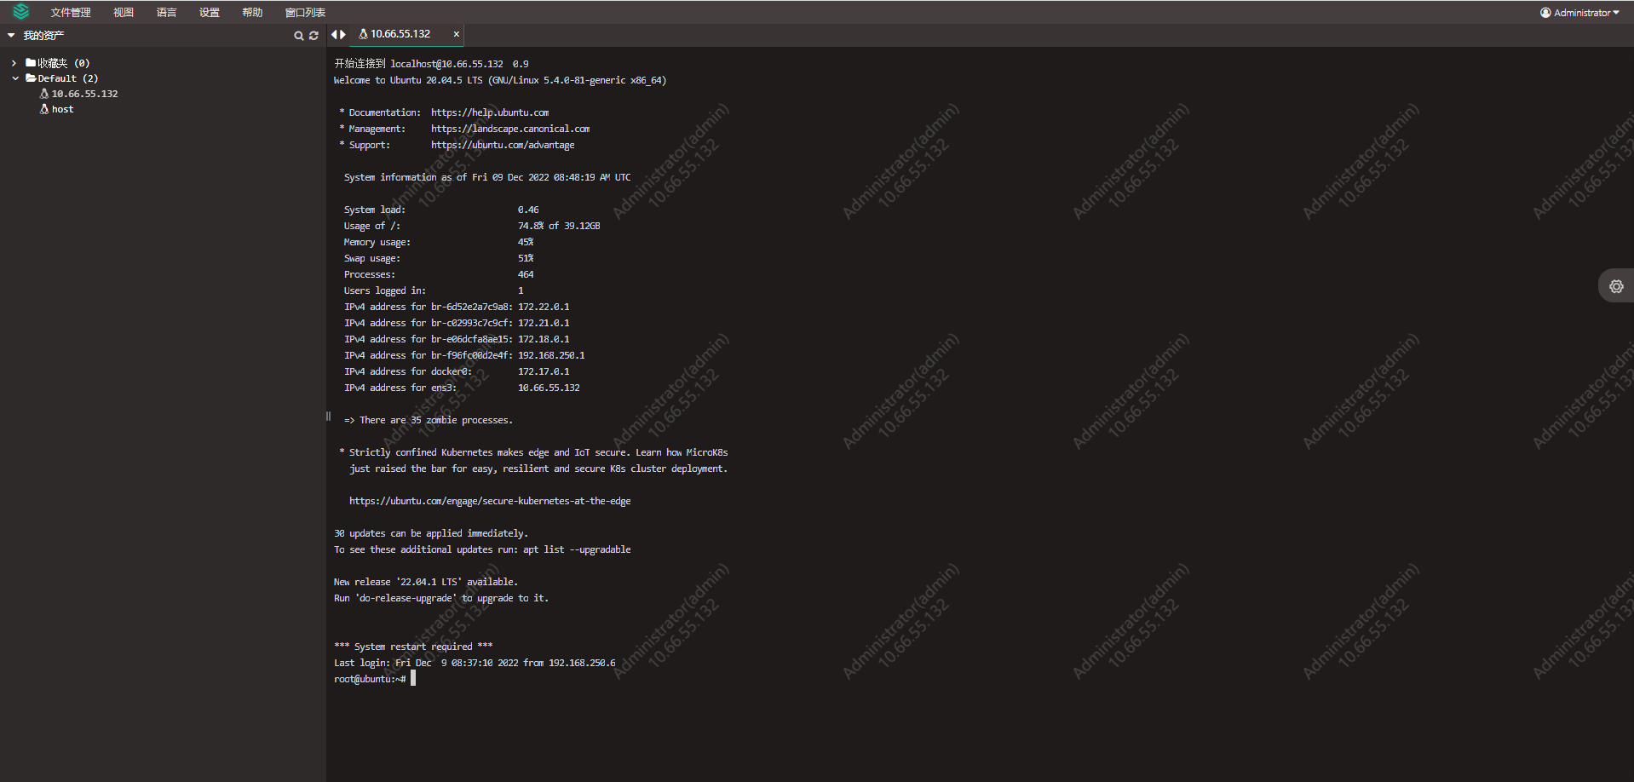The width and height of the screenshot is (1634, 782).
Task: Click the https://ubuntu.com/advantage text
Action: pos(503,145)
